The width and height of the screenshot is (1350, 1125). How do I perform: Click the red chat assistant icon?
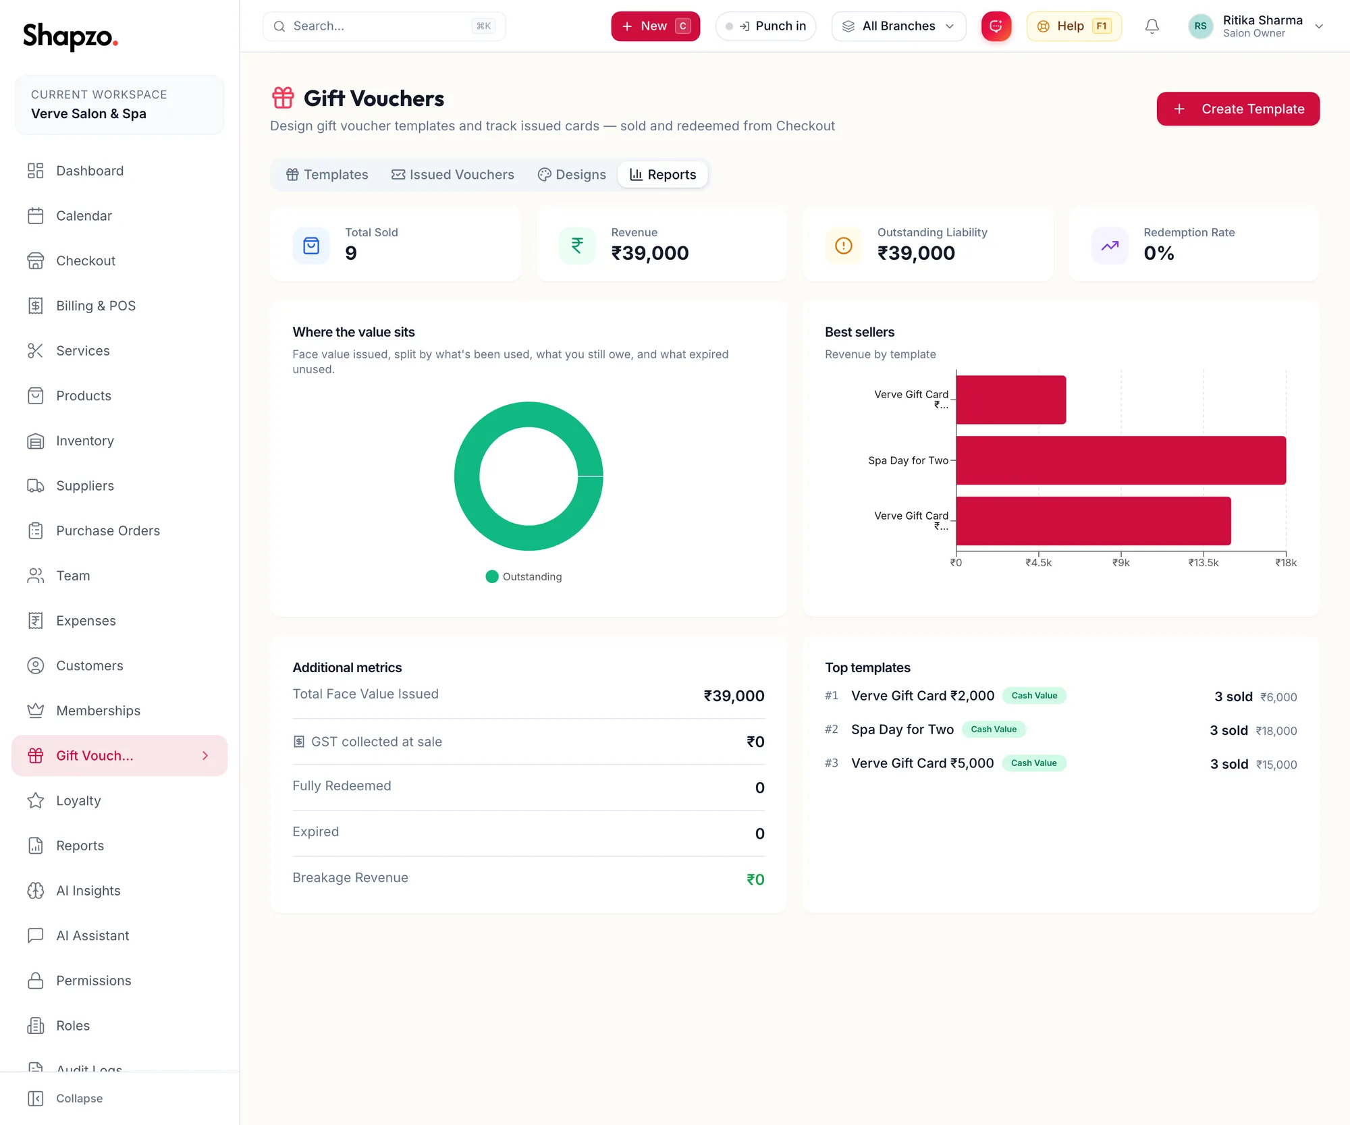coord(996,26)
